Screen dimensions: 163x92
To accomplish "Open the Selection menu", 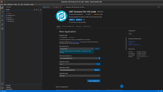I will click(10, 5).
